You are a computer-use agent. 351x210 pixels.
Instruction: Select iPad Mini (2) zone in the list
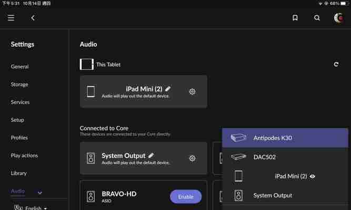click(x=285, y=176)
